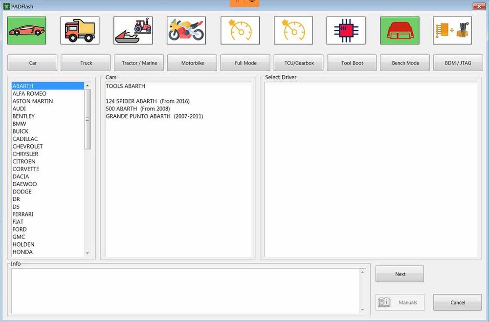This screenshot has width=489, height=322.
Task: Select AUDI in the brand list
Action: [48, 108]
